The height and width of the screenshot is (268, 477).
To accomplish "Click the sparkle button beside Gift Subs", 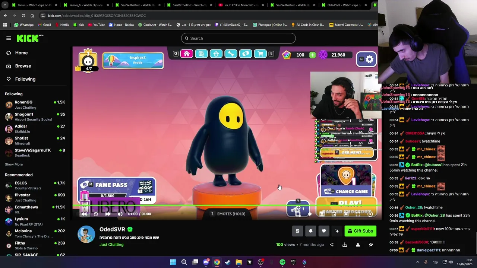I will click(337, 231).
